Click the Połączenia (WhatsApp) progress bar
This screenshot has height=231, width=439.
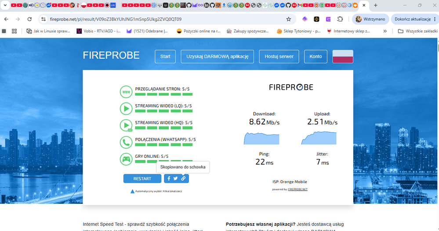point(164,145)
